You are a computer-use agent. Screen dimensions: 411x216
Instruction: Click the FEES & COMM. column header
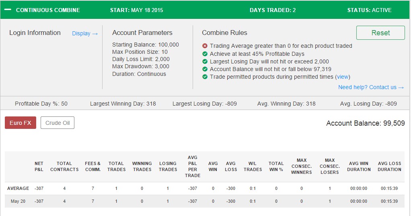pos(93,166)
